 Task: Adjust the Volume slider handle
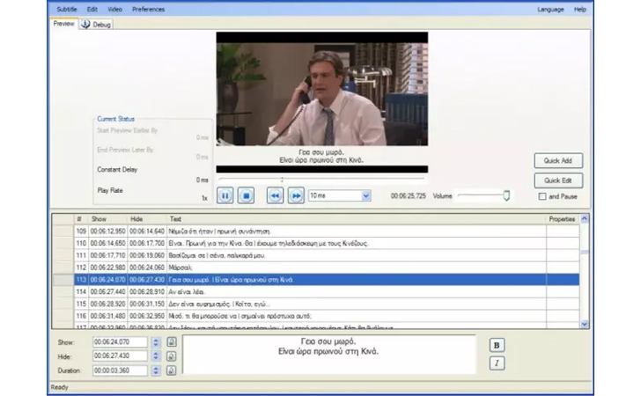coord(506,195)
